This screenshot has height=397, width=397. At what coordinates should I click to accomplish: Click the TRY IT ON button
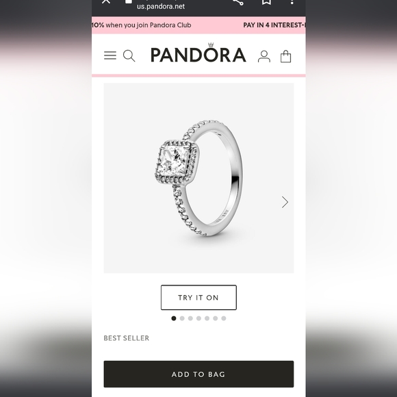(198, 298)
